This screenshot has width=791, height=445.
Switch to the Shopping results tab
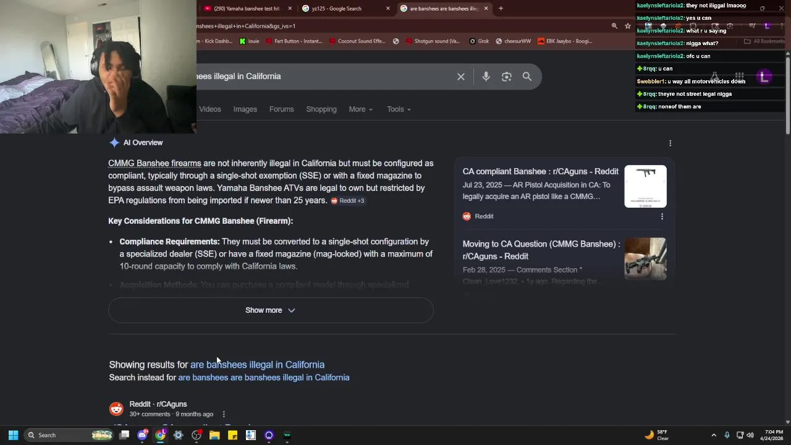[x=321, y=109]
